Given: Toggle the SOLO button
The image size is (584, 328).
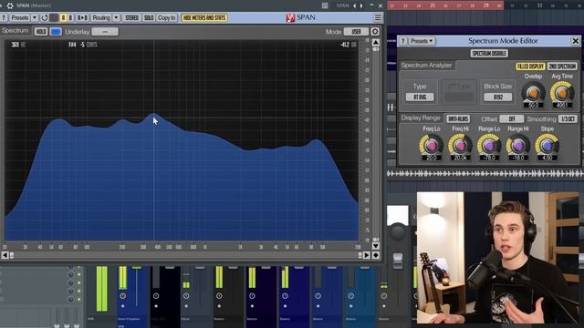Looking at the screenshot, I should click(x=149, y=18).
